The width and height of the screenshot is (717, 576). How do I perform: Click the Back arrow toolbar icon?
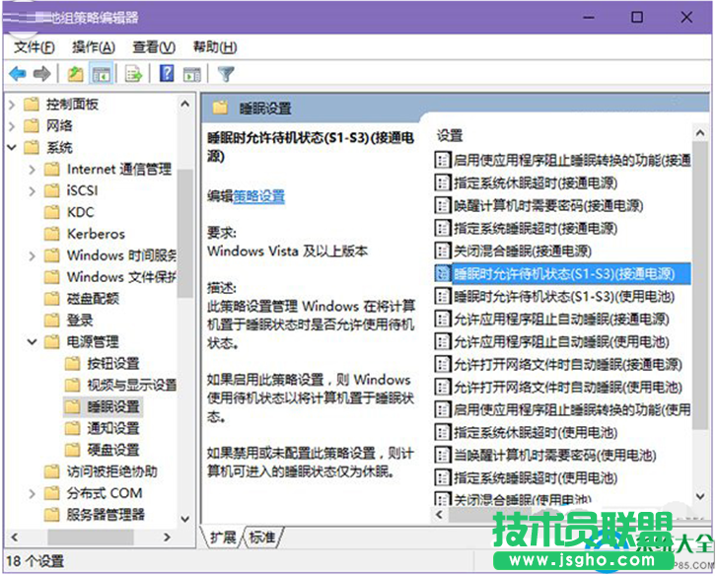coord(17,74)
